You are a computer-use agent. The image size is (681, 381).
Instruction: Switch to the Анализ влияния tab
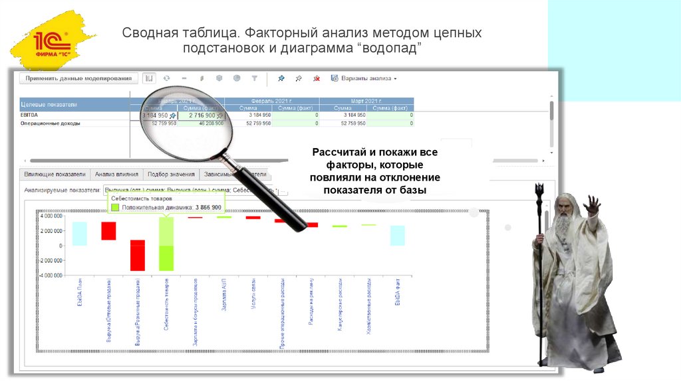[116, 175]
